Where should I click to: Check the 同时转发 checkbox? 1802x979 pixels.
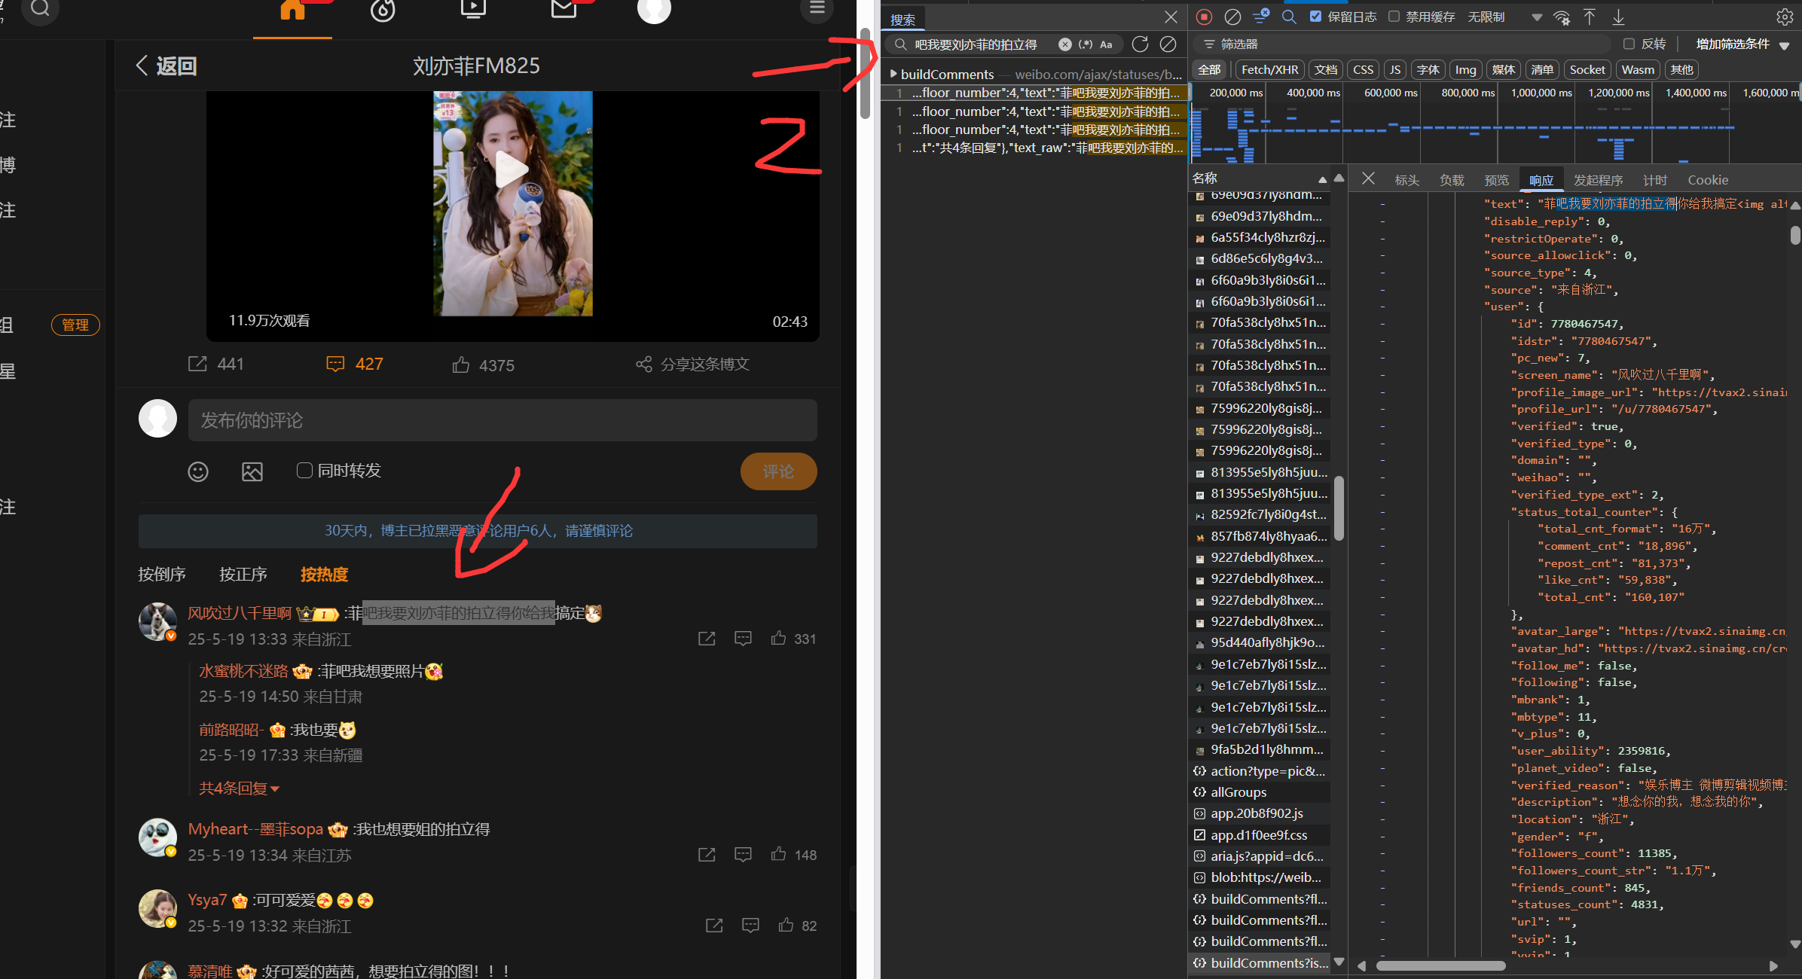[304, 471]
